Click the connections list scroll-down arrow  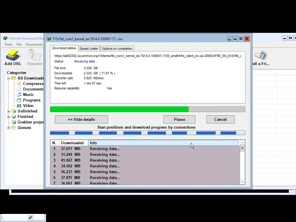[243, 182]
